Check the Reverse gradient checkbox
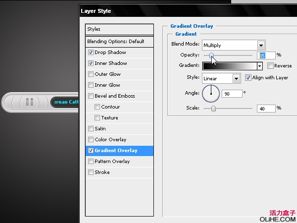 [270, 66]
